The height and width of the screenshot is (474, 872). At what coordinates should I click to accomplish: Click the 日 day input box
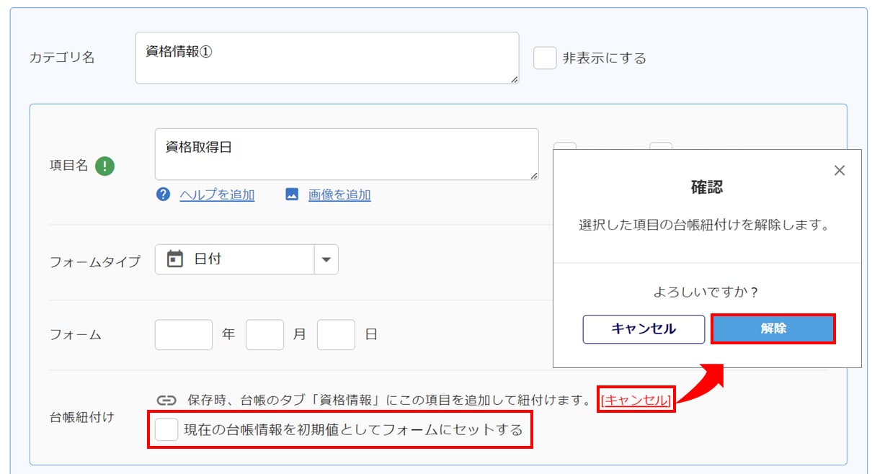click(336, 335)
